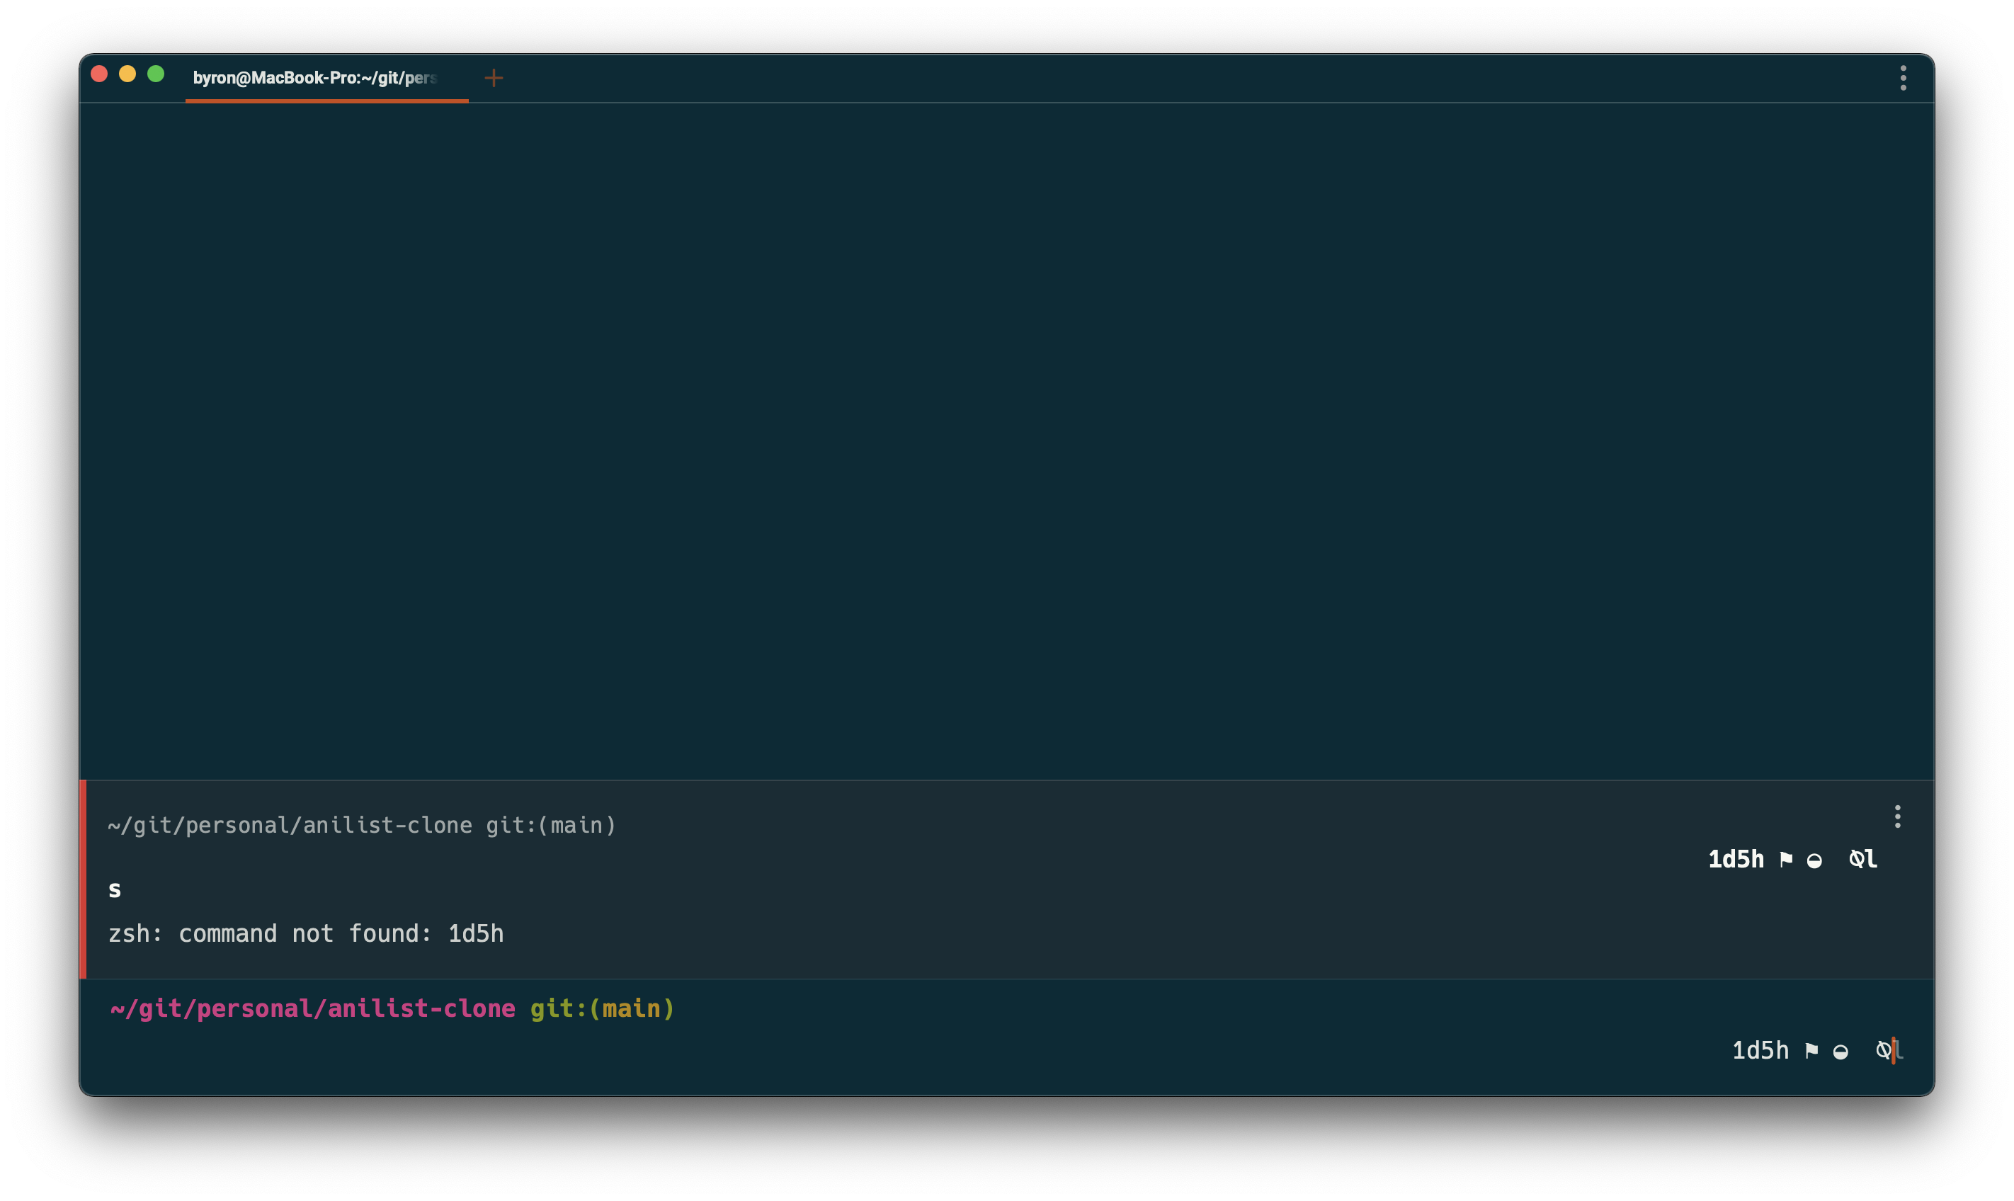Open the window options kebab menu at top right

click(x=1904, y=77)
